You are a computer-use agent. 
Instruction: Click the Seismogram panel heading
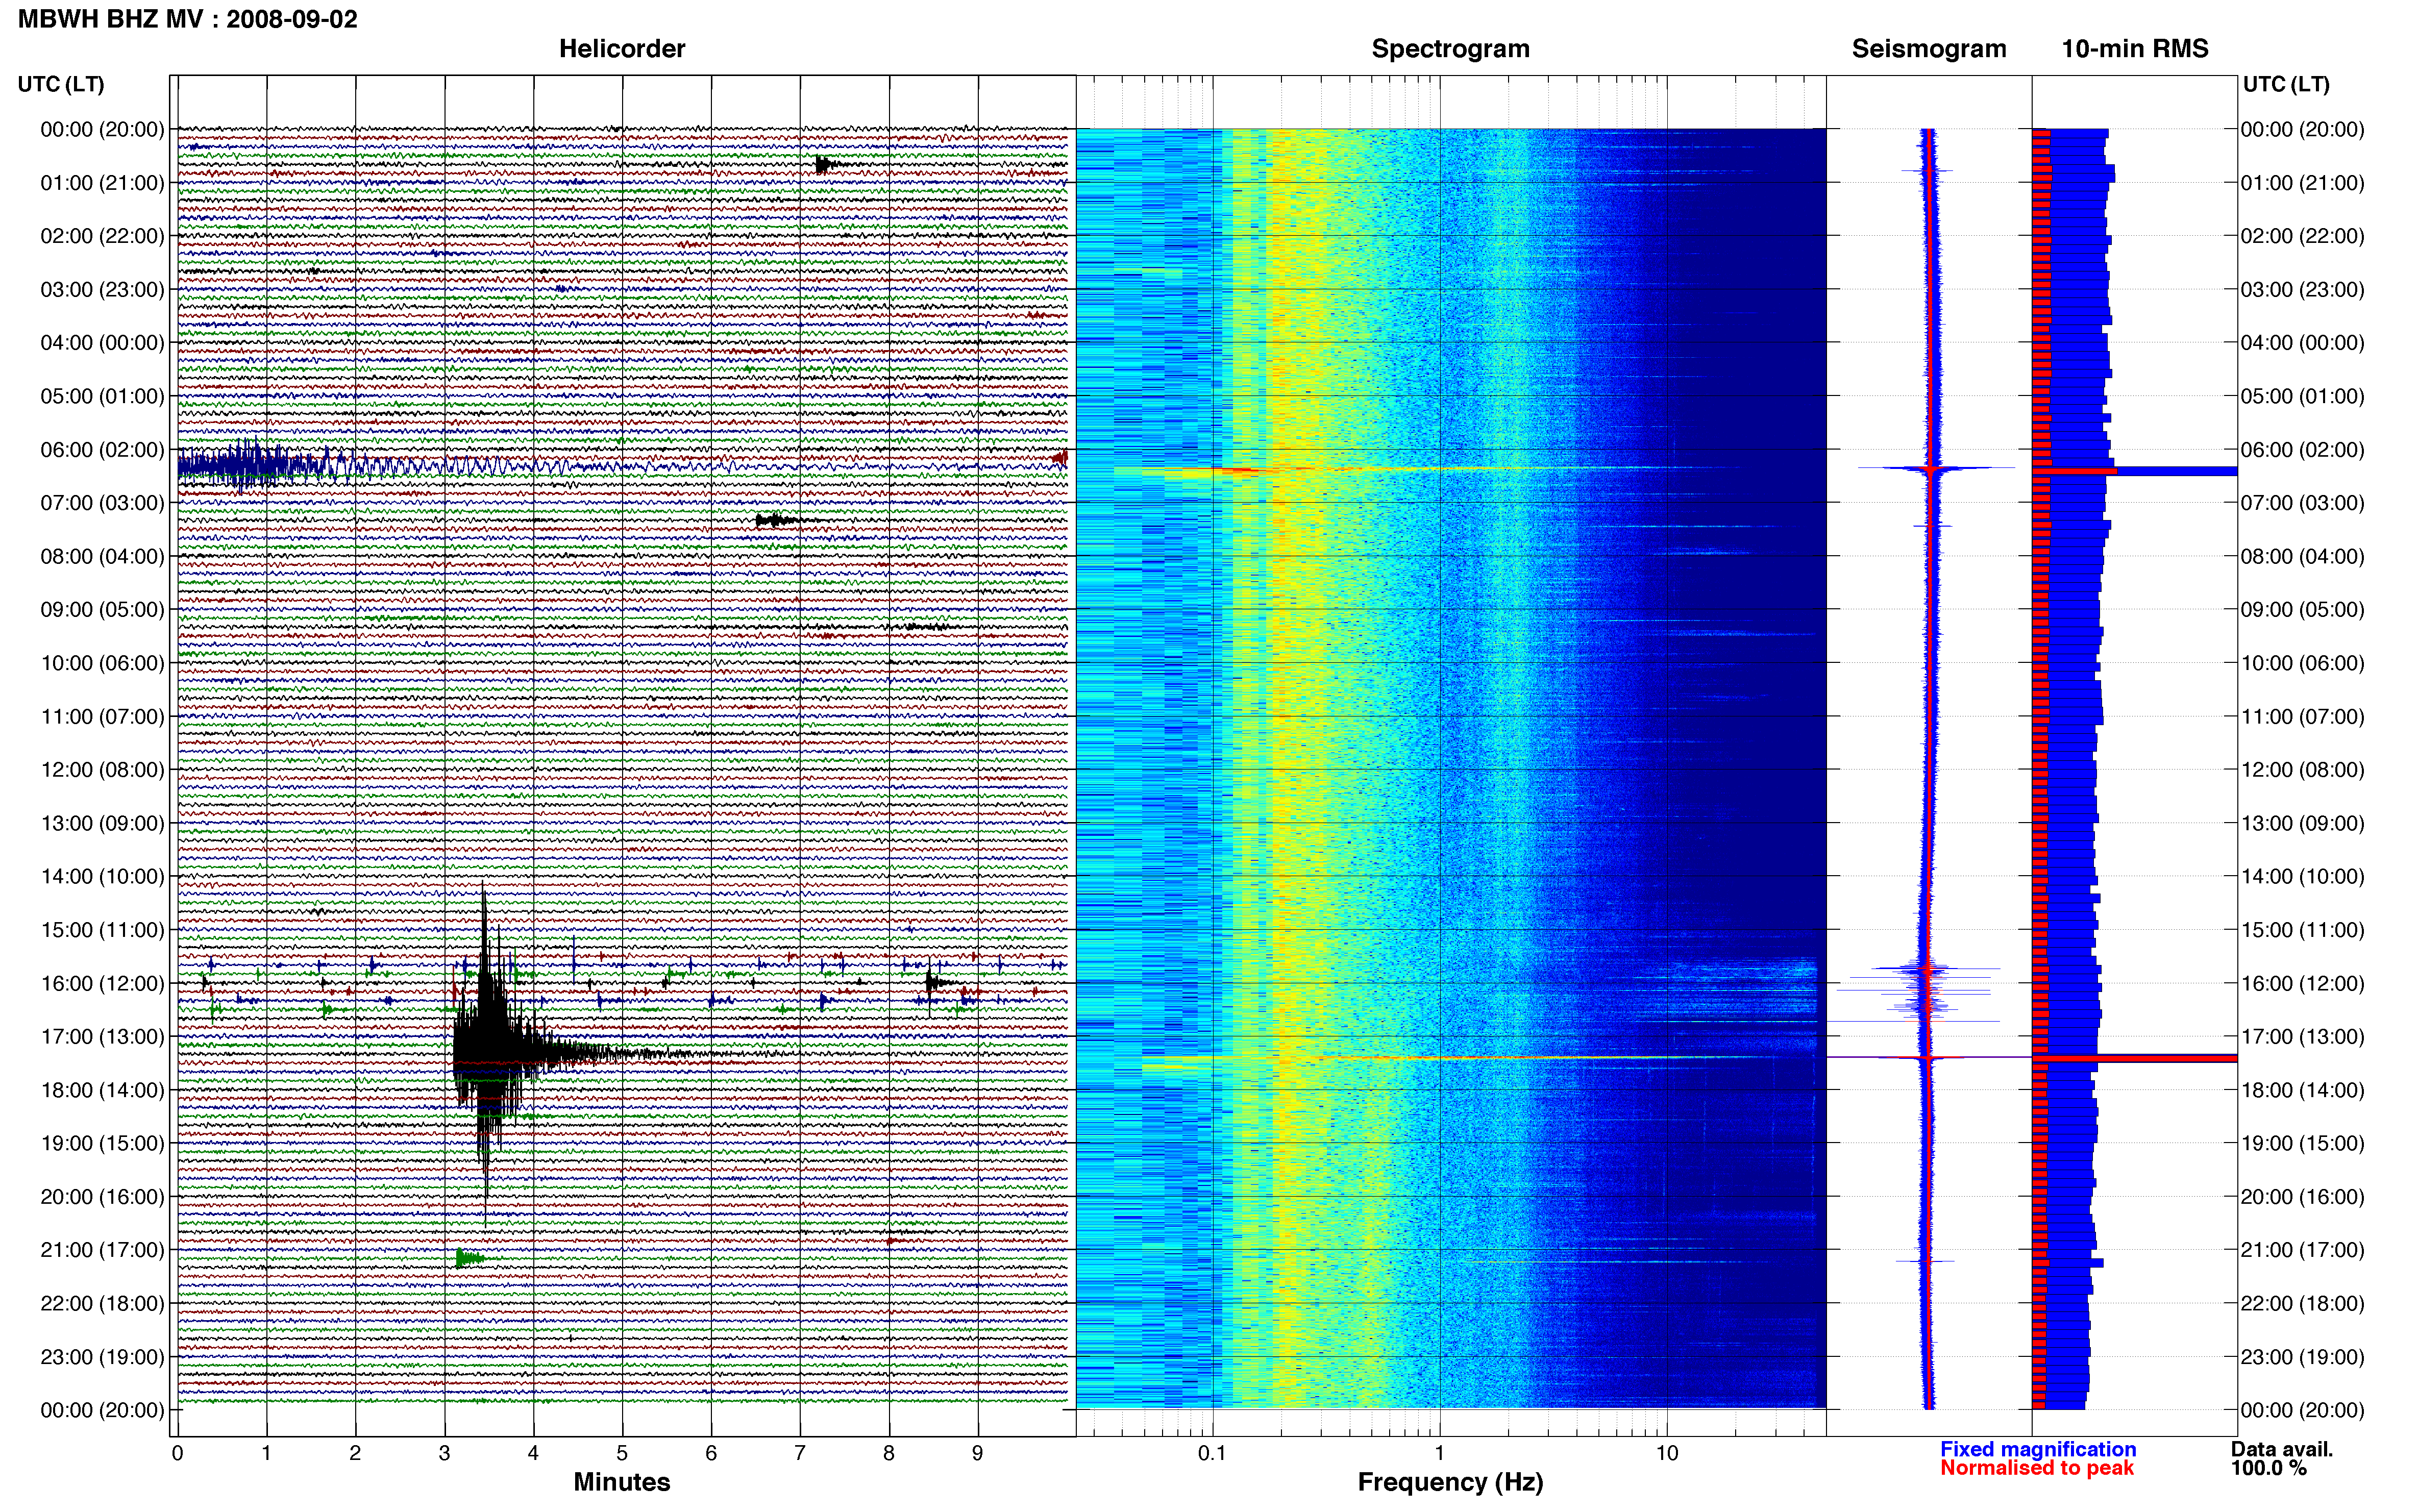[x=1928, y=49]
